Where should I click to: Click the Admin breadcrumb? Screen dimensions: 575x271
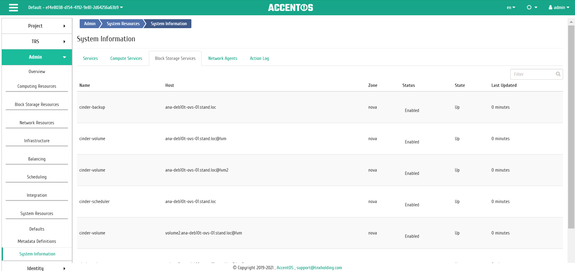click(90, 24)
